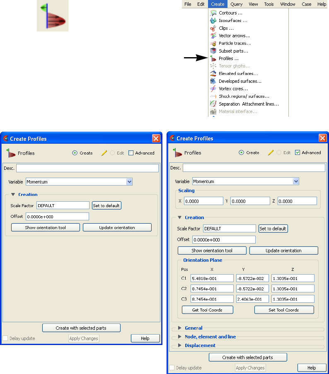This screenshot has height=374, width=329.
Task: Uncheck Advanced checkbox in right dialog
Action: [x=297, y=152]
